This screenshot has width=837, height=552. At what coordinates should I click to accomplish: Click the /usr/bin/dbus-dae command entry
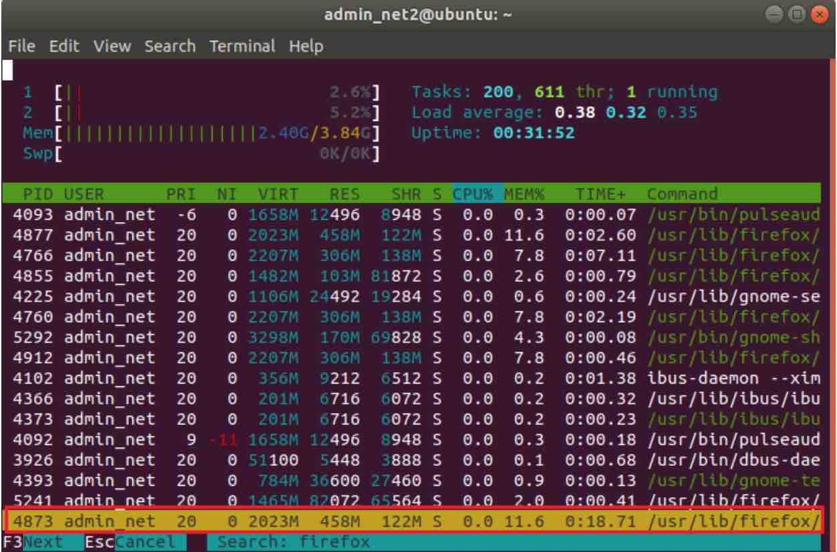(733, 460)
